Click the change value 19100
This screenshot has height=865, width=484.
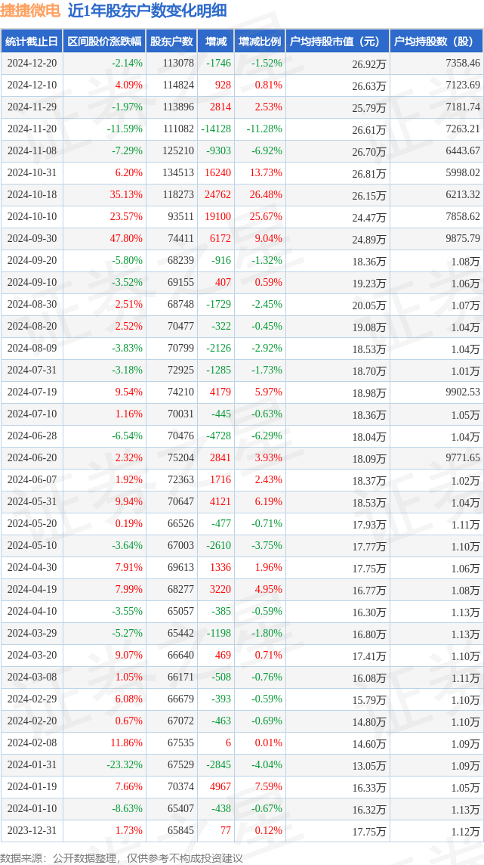coord(218,217)
